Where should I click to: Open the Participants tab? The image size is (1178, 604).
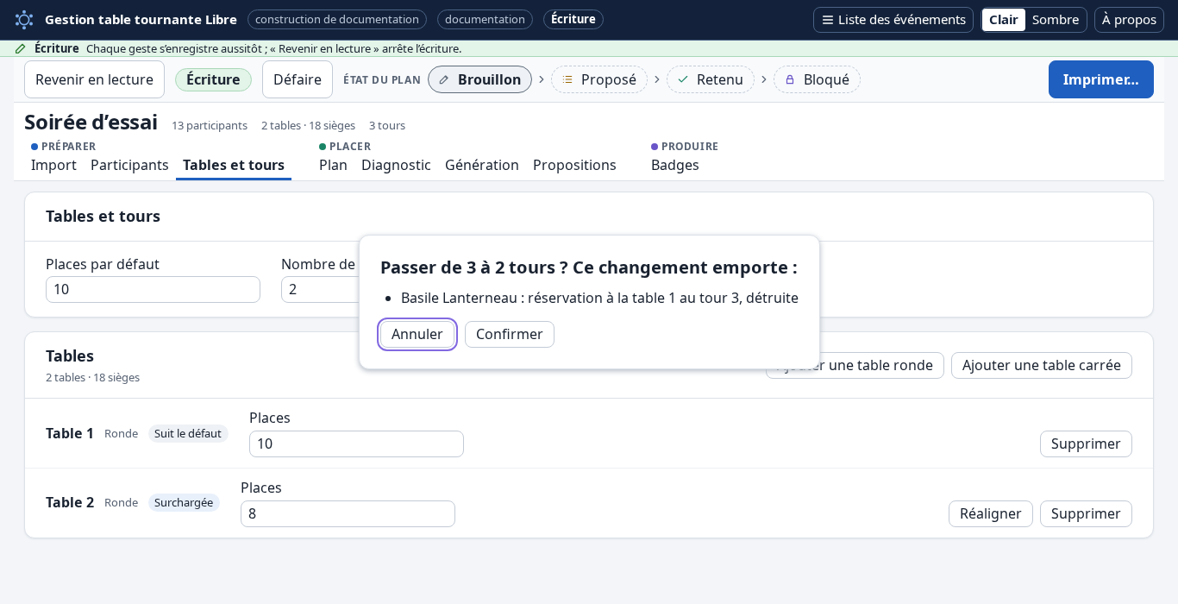(129, 165)
